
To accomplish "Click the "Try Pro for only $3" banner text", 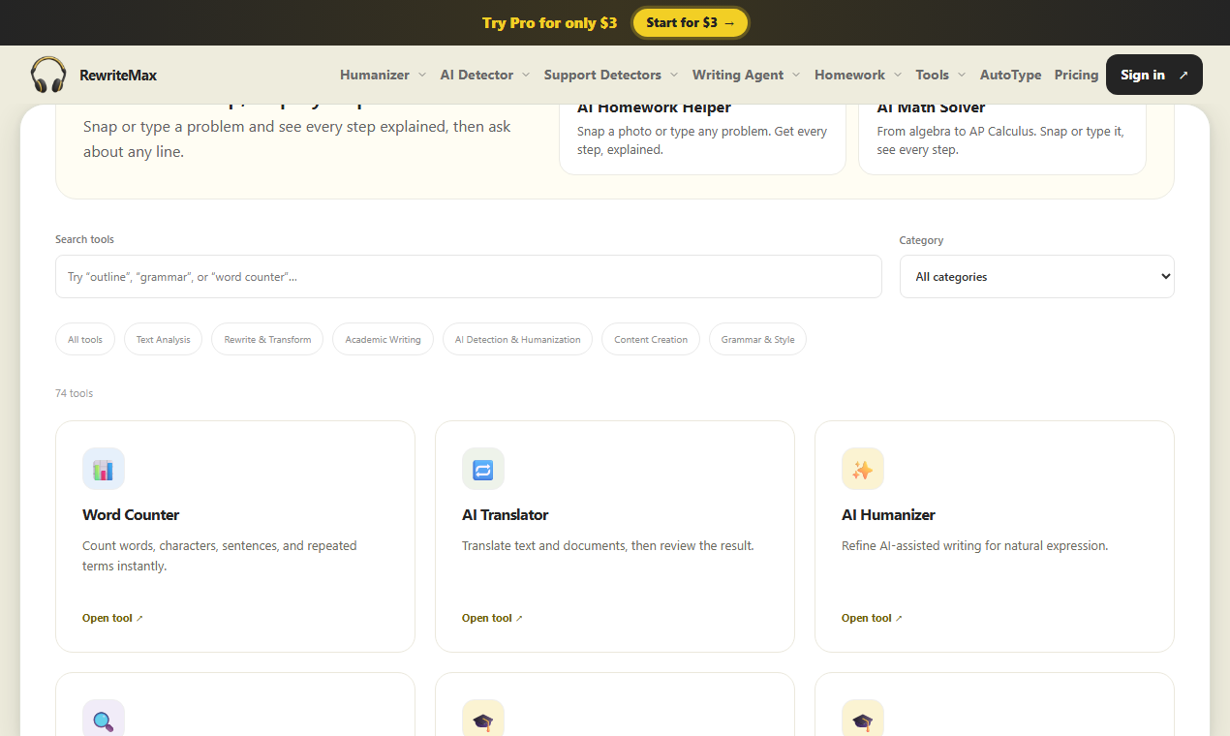I will 549,22.
